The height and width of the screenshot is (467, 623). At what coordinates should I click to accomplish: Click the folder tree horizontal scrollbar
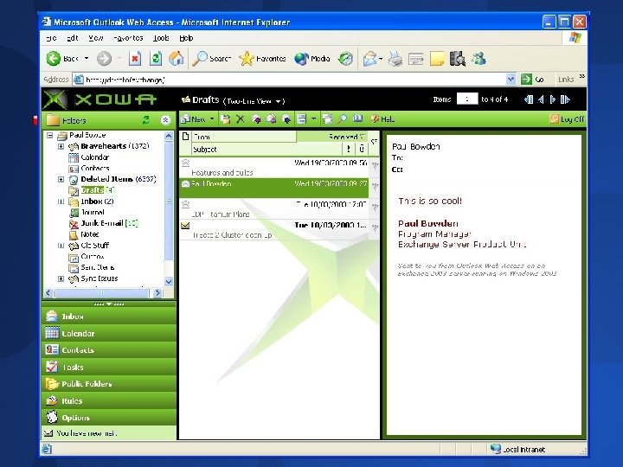coord(103,293)
